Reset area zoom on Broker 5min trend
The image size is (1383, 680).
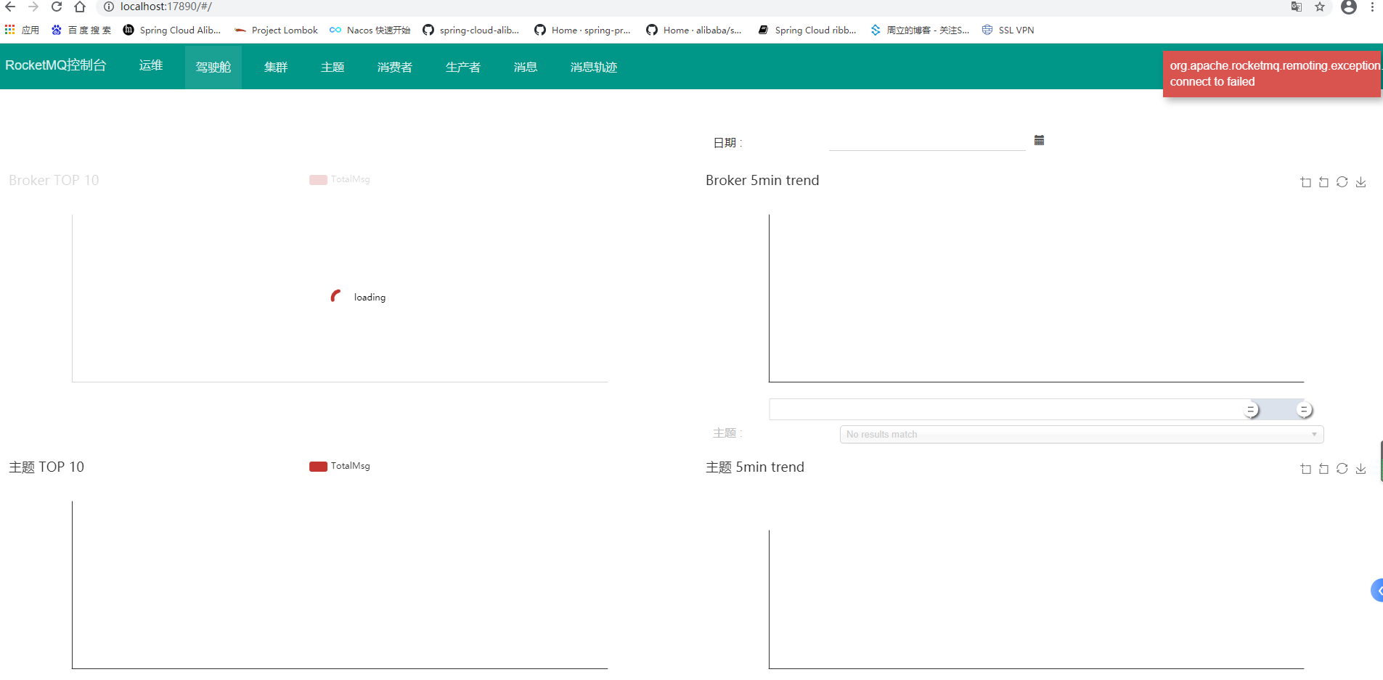1323,182
